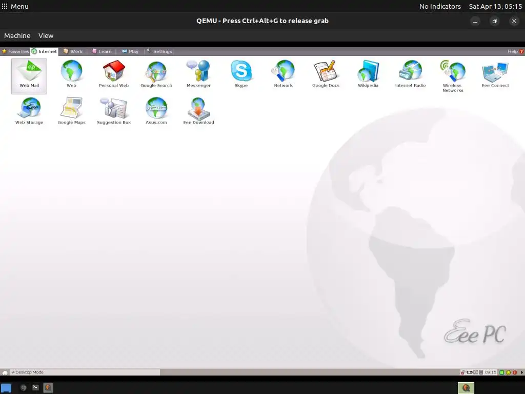Launch Wikipedia
Image resolution: width=525 pixels, height=394 pixels.
point(368,74)
